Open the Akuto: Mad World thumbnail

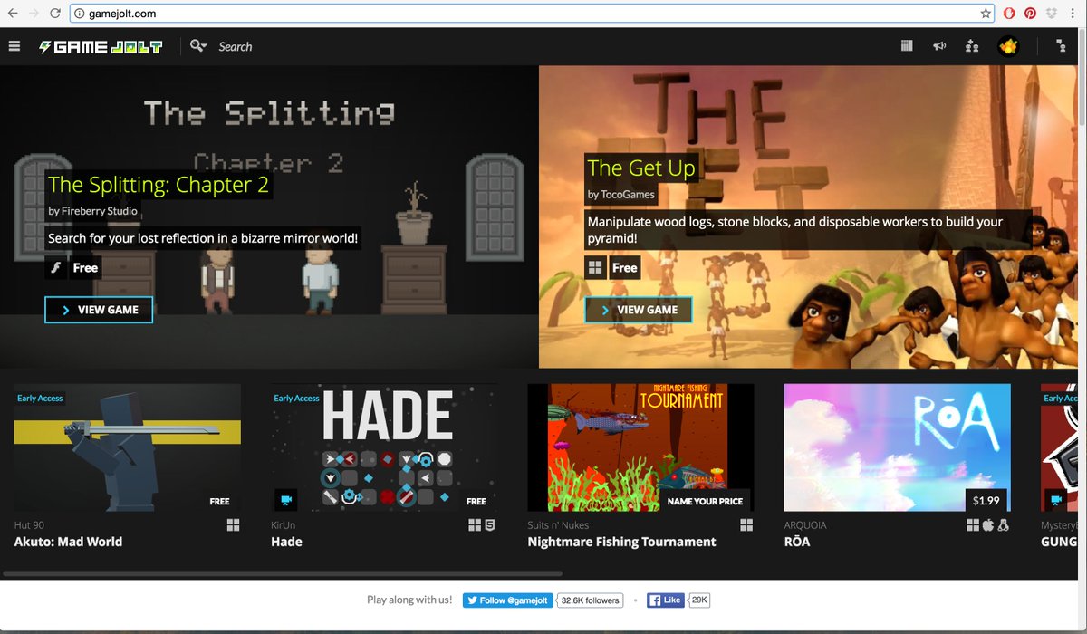[x=128, y=447]
